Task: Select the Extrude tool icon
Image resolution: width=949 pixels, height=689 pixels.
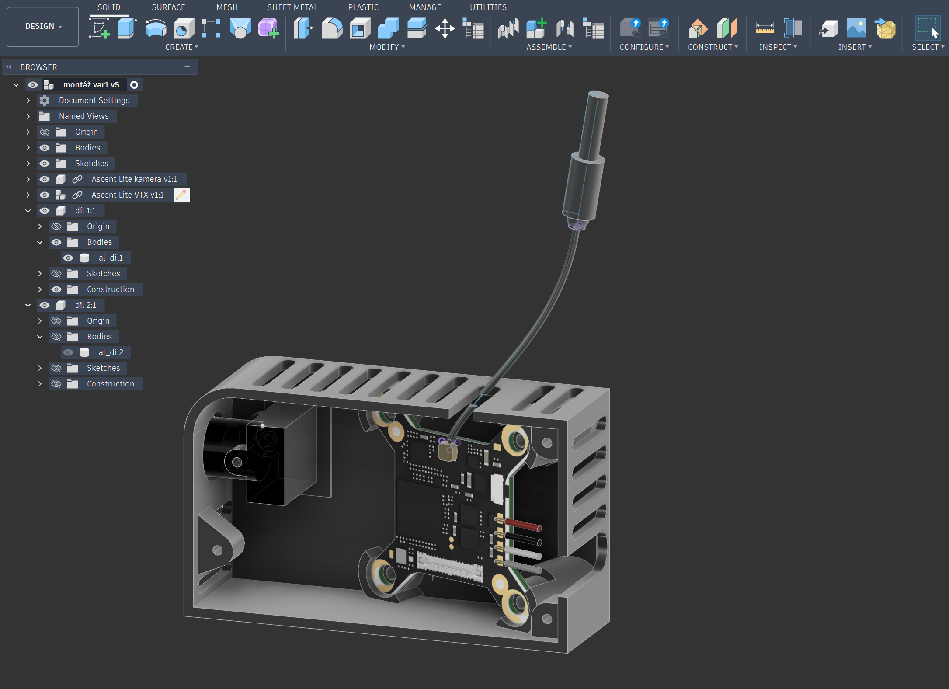Action: (x=127, y=28)
